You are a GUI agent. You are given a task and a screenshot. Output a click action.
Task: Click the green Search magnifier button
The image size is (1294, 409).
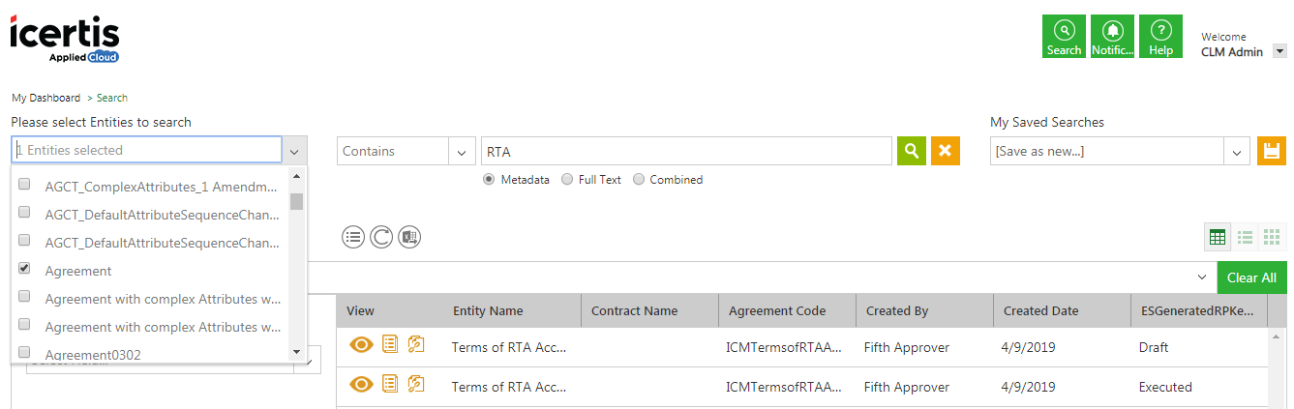click(911, 151)
